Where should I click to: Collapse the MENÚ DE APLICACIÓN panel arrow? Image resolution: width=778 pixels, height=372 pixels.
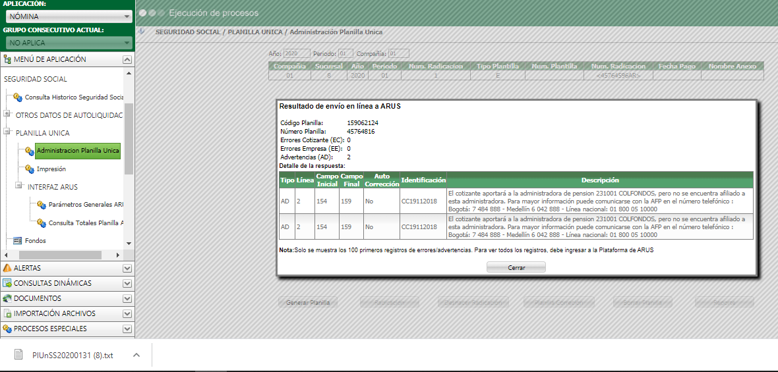click(x=127, y=59)
